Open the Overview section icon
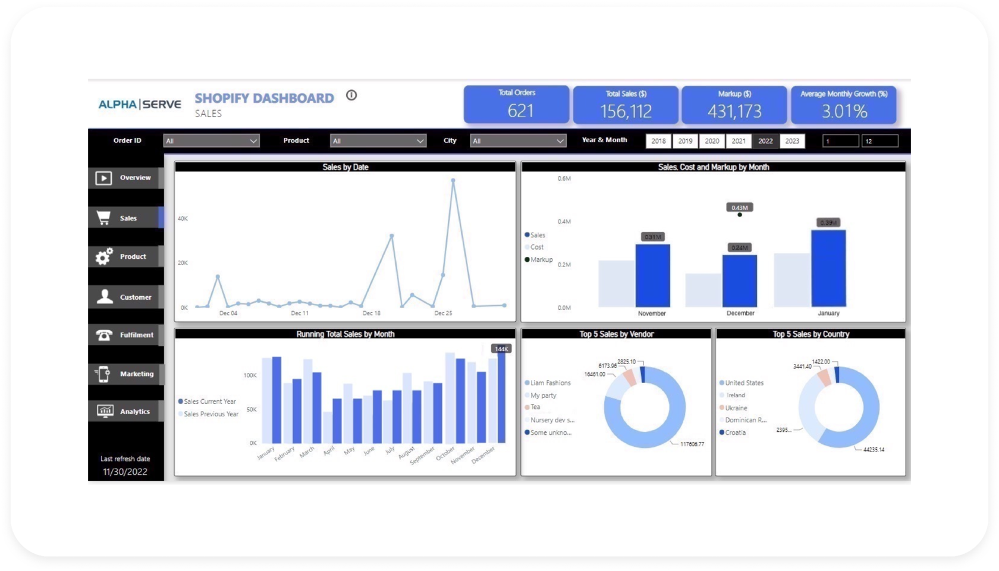Screen dimensions: 999x571 (x=103, y=177)
